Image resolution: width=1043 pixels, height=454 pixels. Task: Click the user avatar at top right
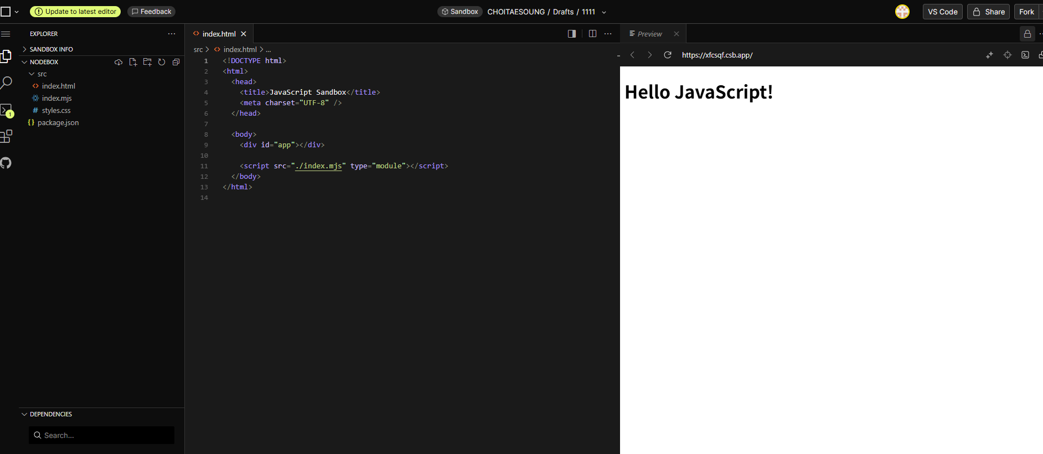(x=902, y=12)
